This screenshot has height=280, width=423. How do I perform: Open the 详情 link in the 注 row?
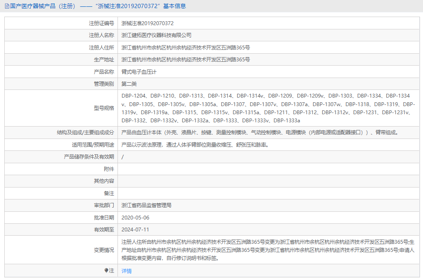[126, 271]
